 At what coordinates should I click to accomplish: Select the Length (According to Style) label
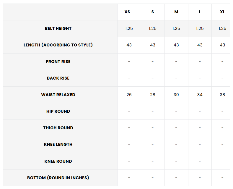coord(58,45)
